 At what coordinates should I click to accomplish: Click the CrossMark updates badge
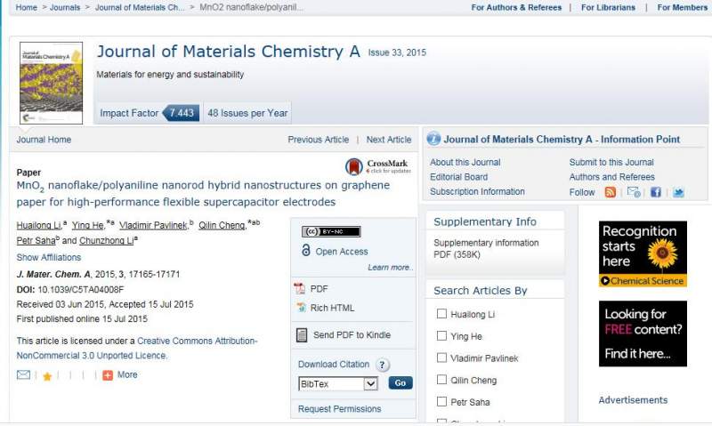coord(376,166)
